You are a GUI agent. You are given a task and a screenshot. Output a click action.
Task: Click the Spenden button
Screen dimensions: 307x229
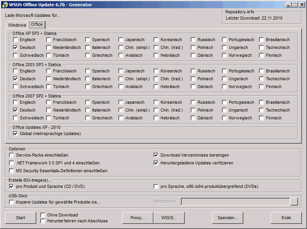point(227,218)
